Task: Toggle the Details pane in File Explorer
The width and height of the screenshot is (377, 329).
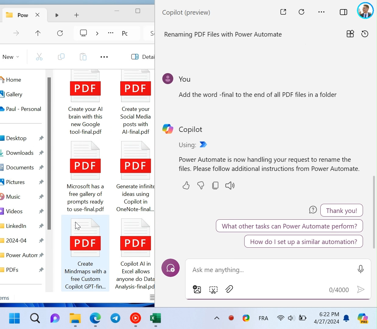Action: pos(143,57)
